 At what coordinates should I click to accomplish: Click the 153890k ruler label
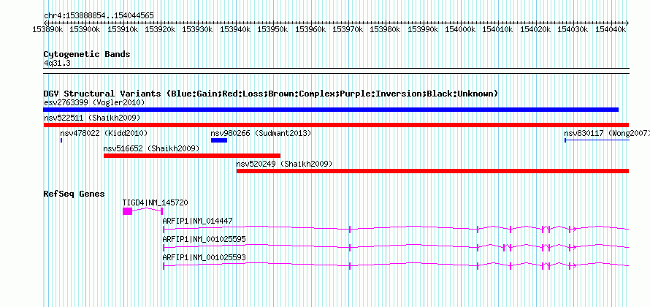click(47, 29)
